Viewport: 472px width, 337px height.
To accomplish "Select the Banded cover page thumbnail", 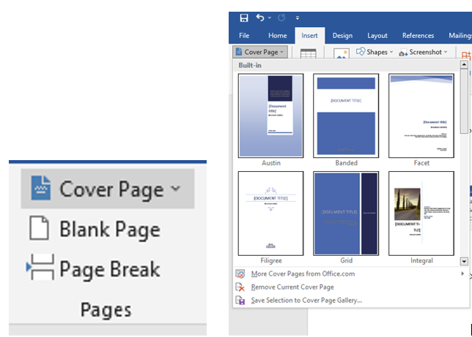I will [346, 116].
